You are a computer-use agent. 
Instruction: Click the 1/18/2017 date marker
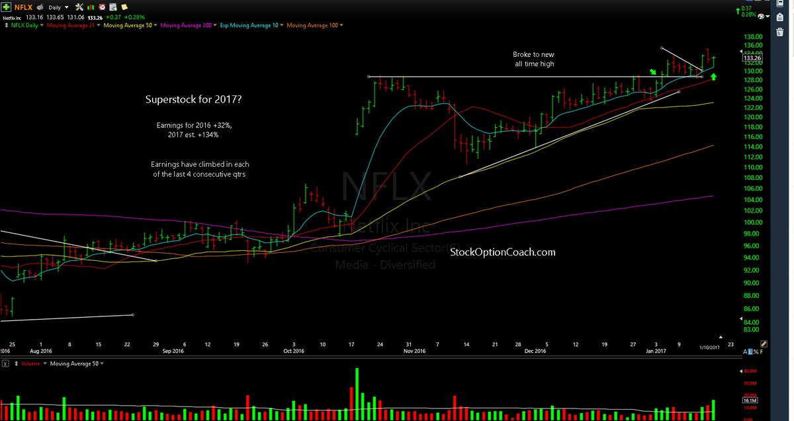point(711,348)
